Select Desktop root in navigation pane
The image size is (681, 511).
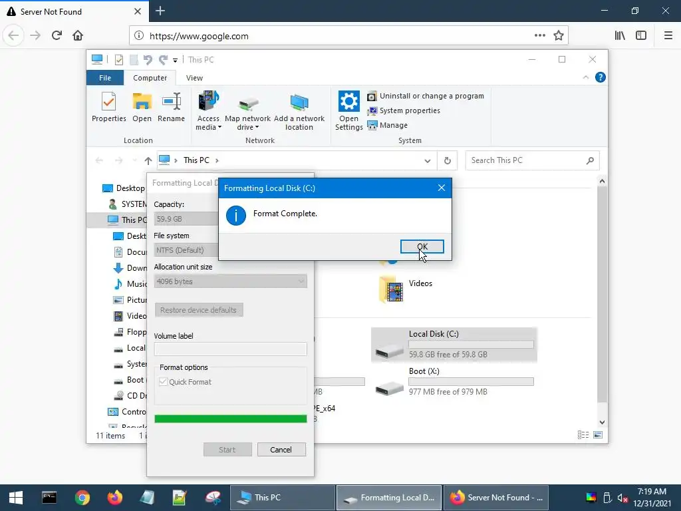(x=124, y=188)
